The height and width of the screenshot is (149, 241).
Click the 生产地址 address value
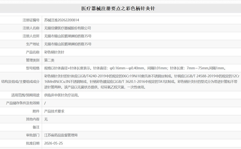point(68,44)
